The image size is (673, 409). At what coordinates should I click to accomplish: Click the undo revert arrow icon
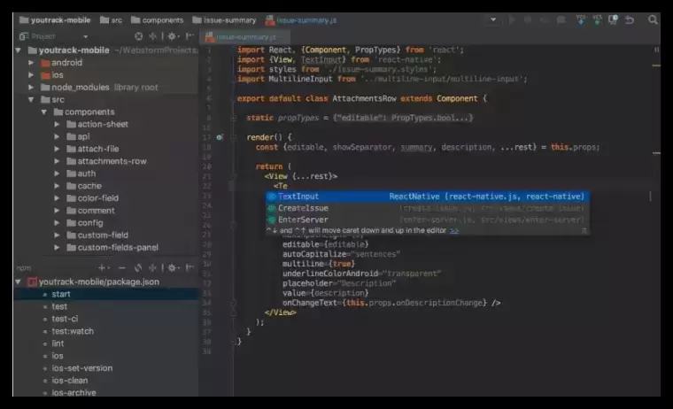coord(630,19)
